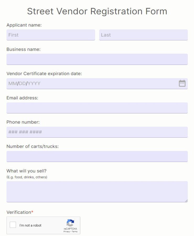Click the "What will you sell?" text area

pos(97,191)
